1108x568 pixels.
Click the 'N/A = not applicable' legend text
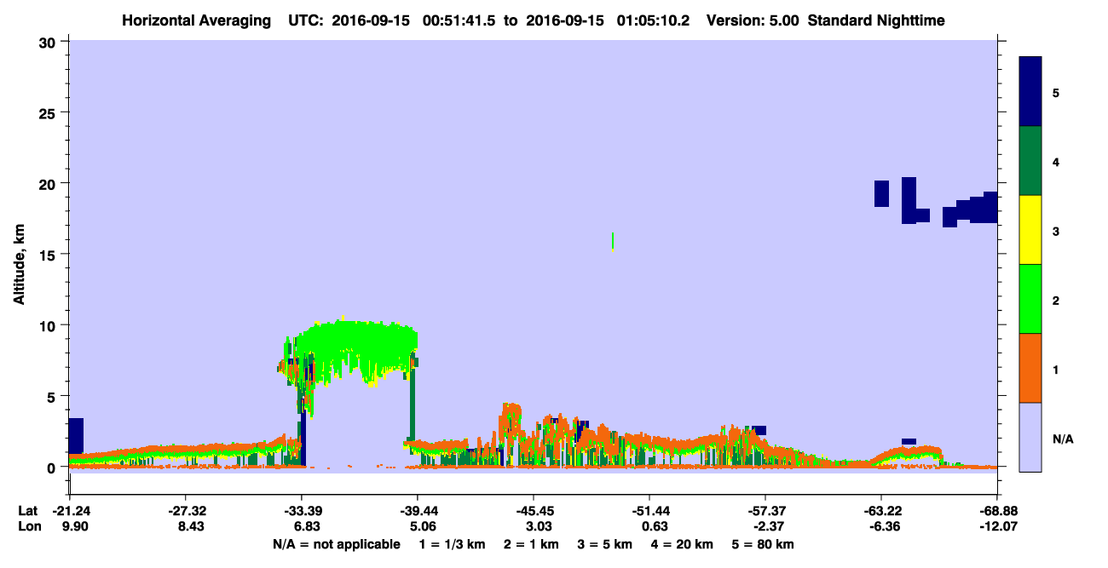(x=336, y=544)
